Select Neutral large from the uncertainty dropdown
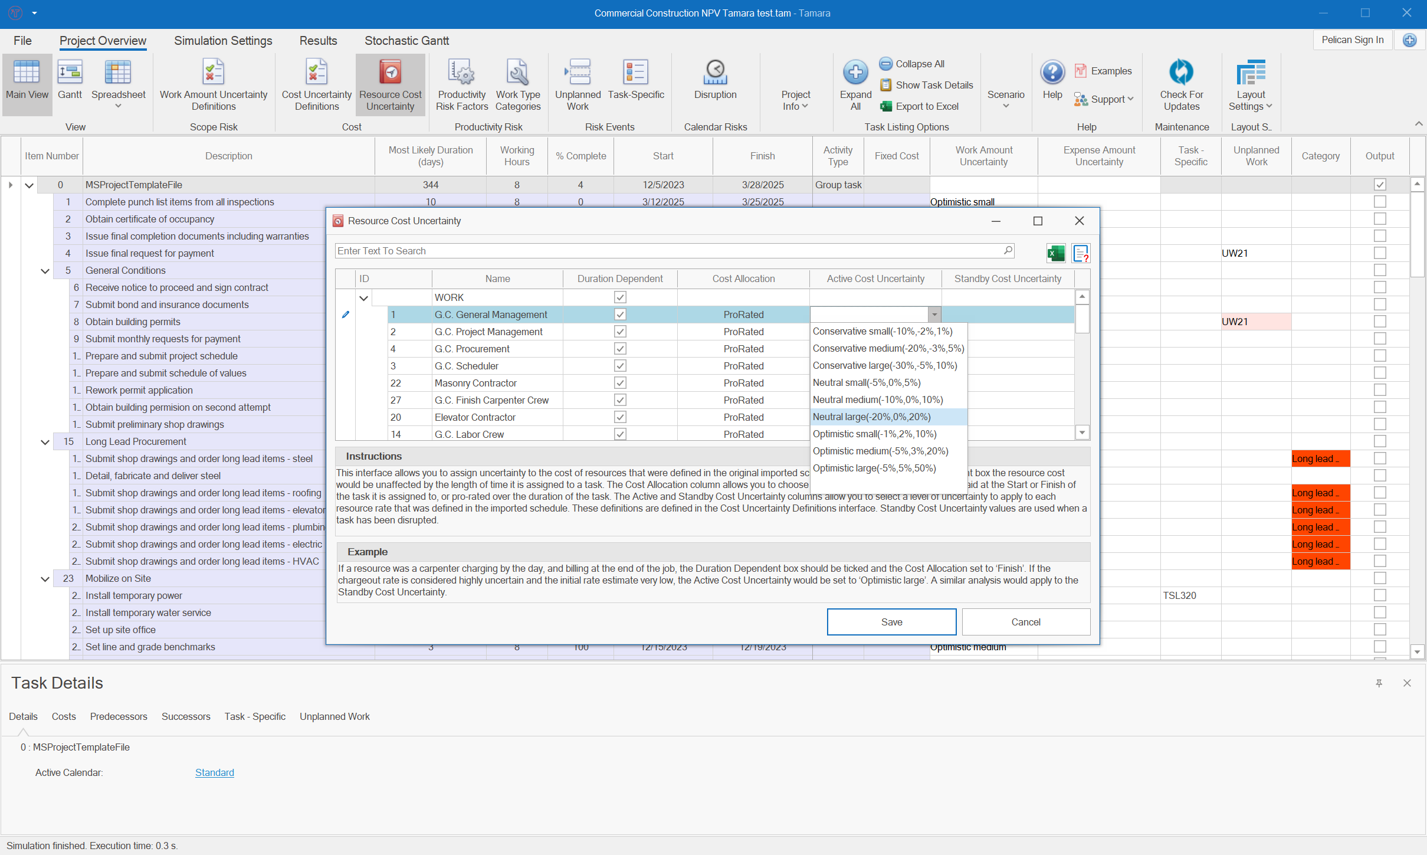The height and width of the screenshot is (855, 1427). (871, 417)
